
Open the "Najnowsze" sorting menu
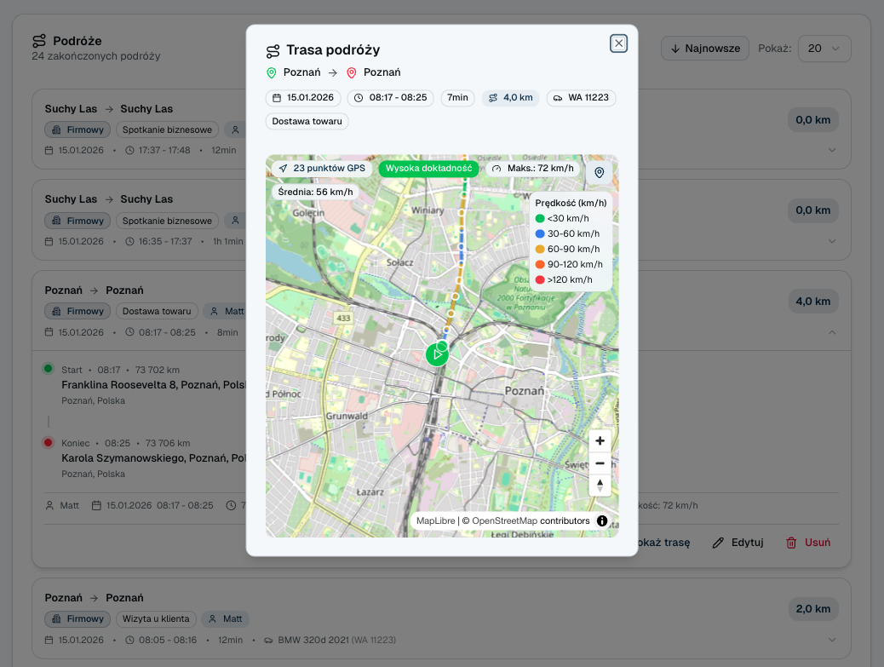click(x=704, y=49)
